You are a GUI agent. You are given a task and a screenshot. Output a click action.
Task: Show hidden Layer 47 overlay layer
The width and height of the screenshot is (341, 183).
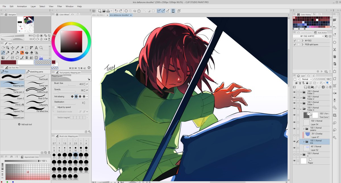tap(294, 135)
